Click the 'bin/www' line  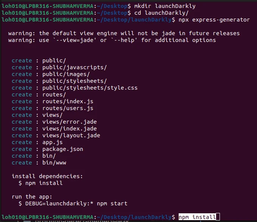click(x=39, y=163)
